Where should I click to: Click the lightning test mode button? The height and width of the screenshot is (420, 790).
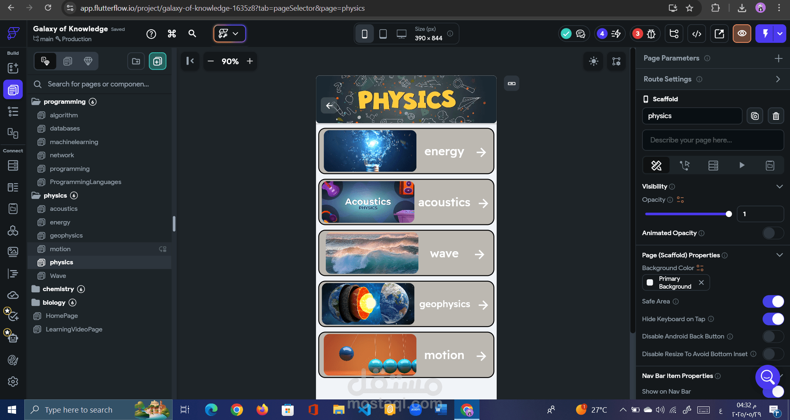coord(765,34)
